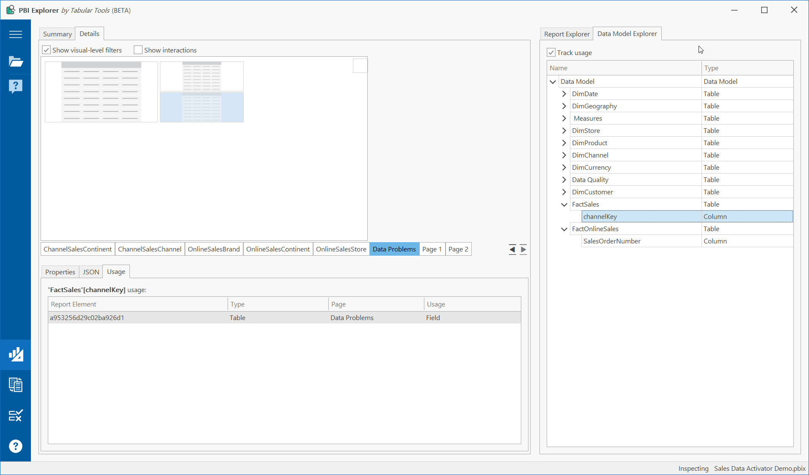Open a file using the folder icon

click(16, 61)
